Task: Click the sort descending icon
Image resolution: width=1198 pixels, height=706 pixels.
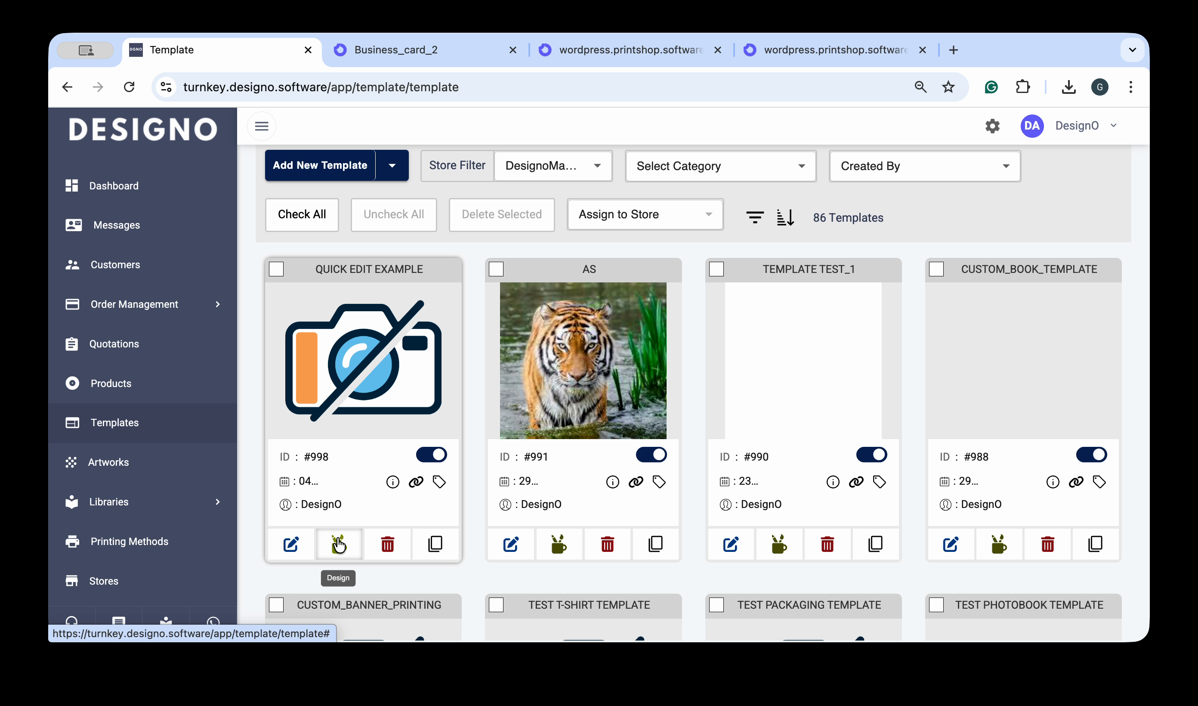Action: point(785,217)
